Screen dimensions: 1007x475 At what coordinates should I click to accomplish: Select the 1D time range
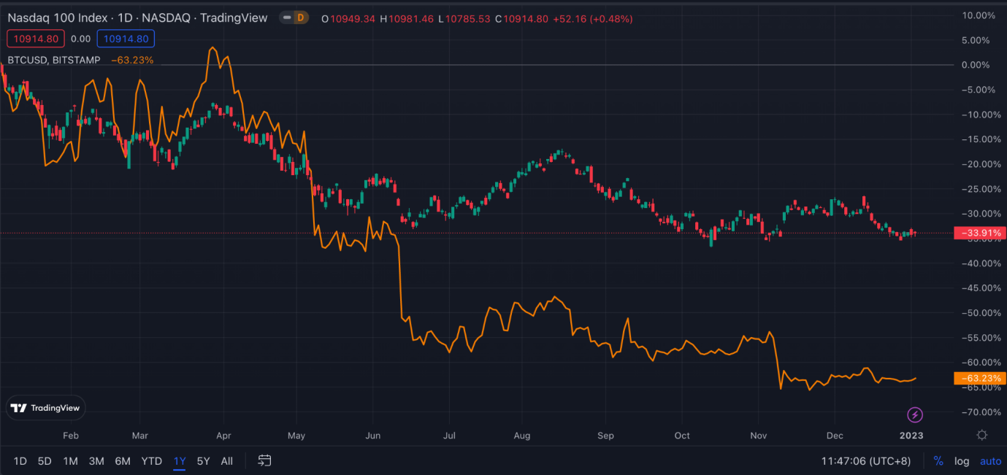[x=20, y=461]
